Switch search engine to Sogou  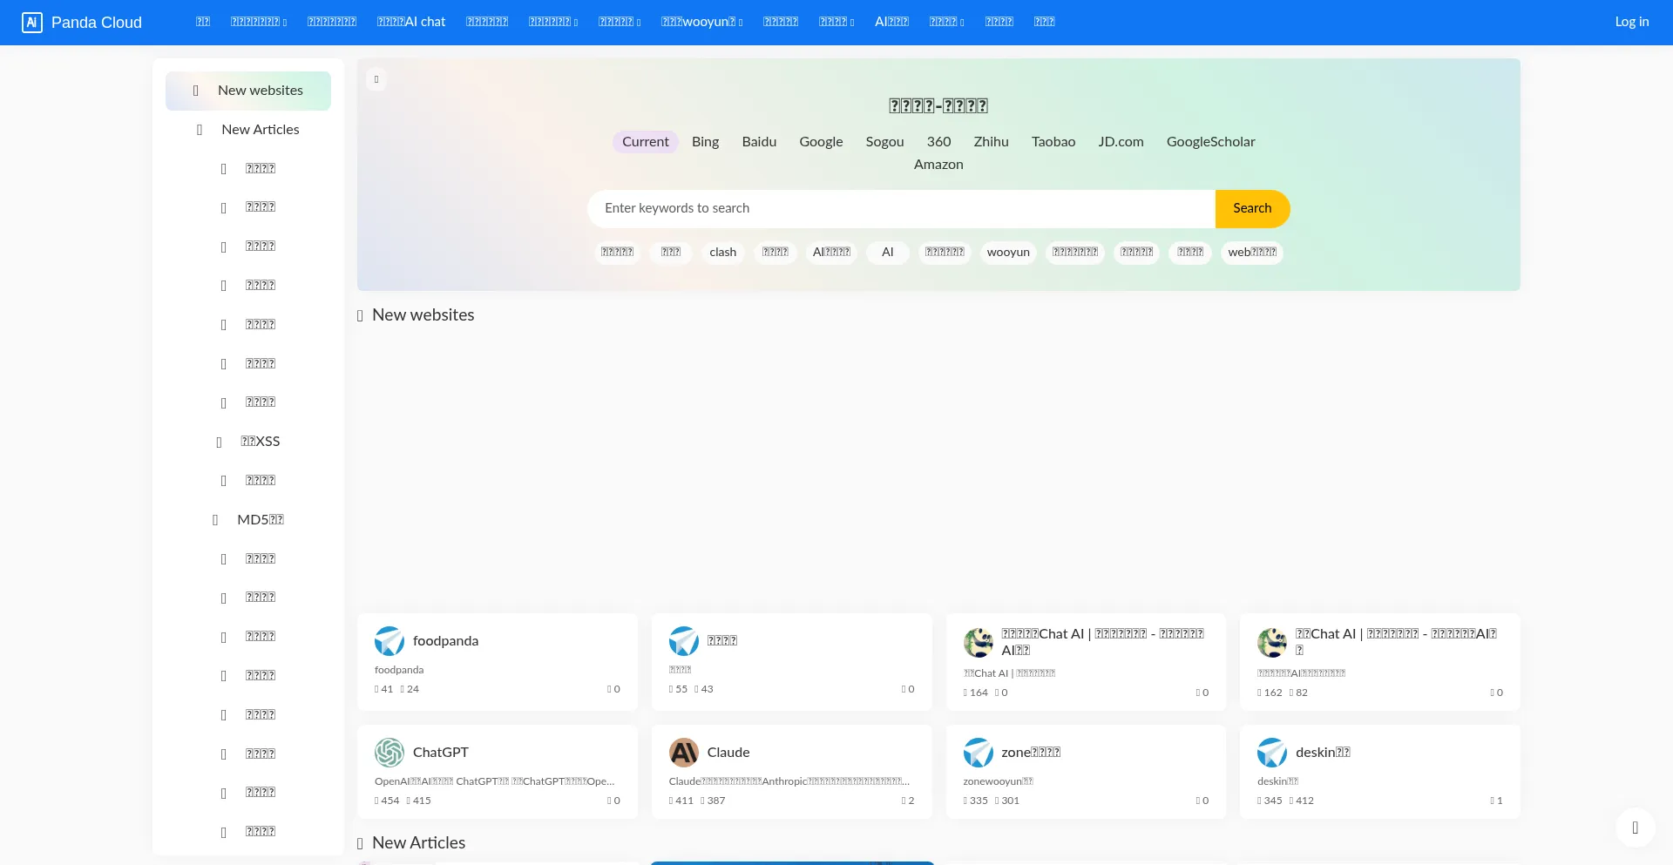coord(884,142)
